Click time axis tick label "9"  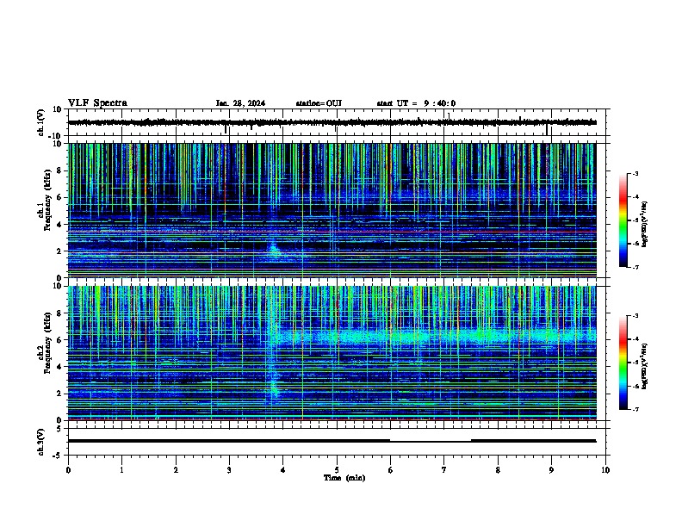pos(551,470)
